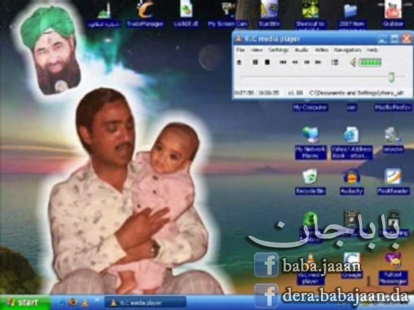Stop playback in VLC media player

(x=267, y=62)
